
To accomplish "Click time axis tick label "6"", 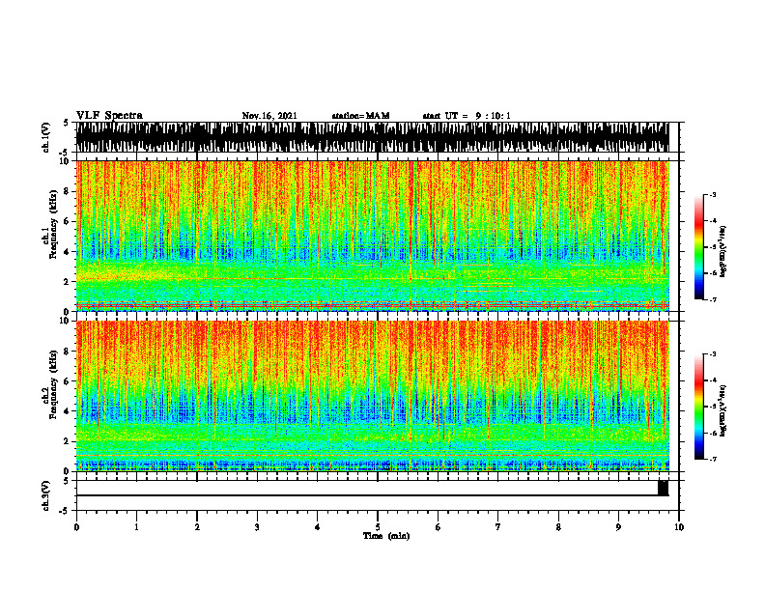I will pos(439,527).
